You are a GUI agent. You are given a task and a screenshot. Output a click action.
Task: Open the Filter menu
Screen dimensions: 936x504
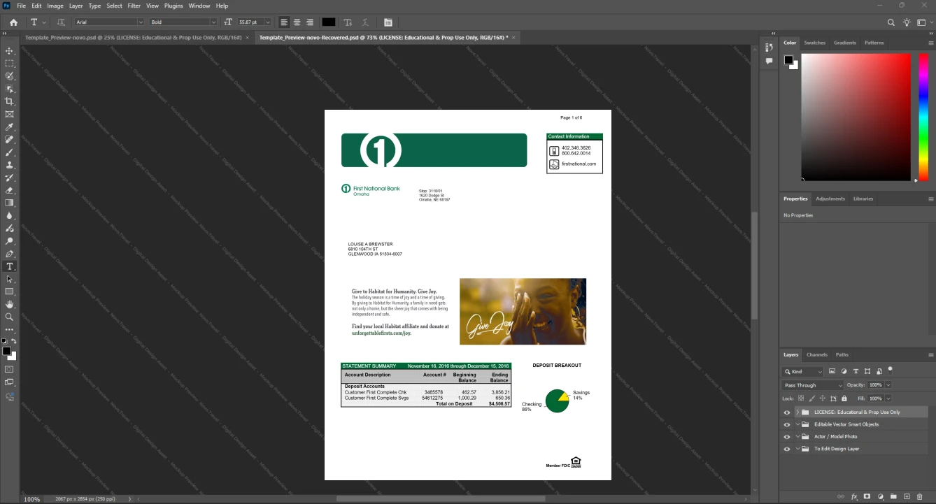pyautogui.click(x=134, y=6)
